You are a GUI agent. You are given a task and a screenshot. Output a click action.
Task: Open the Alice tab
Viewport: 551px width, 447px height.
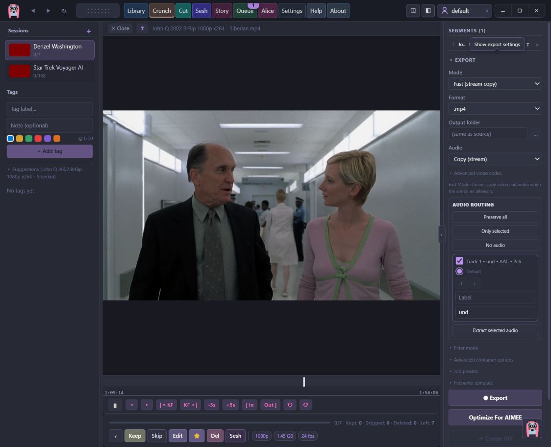click(268, 11)
